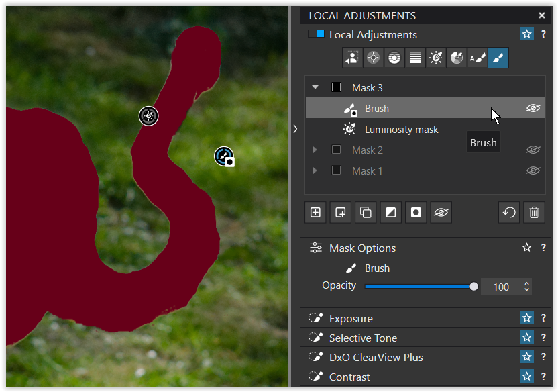
Task: Click the trash icon to delete mask
Action: click(534, 213)
